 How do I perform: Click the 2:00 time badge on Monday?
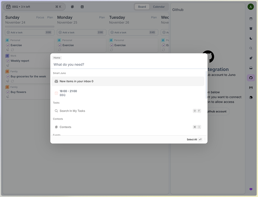[x=101, y=32]
